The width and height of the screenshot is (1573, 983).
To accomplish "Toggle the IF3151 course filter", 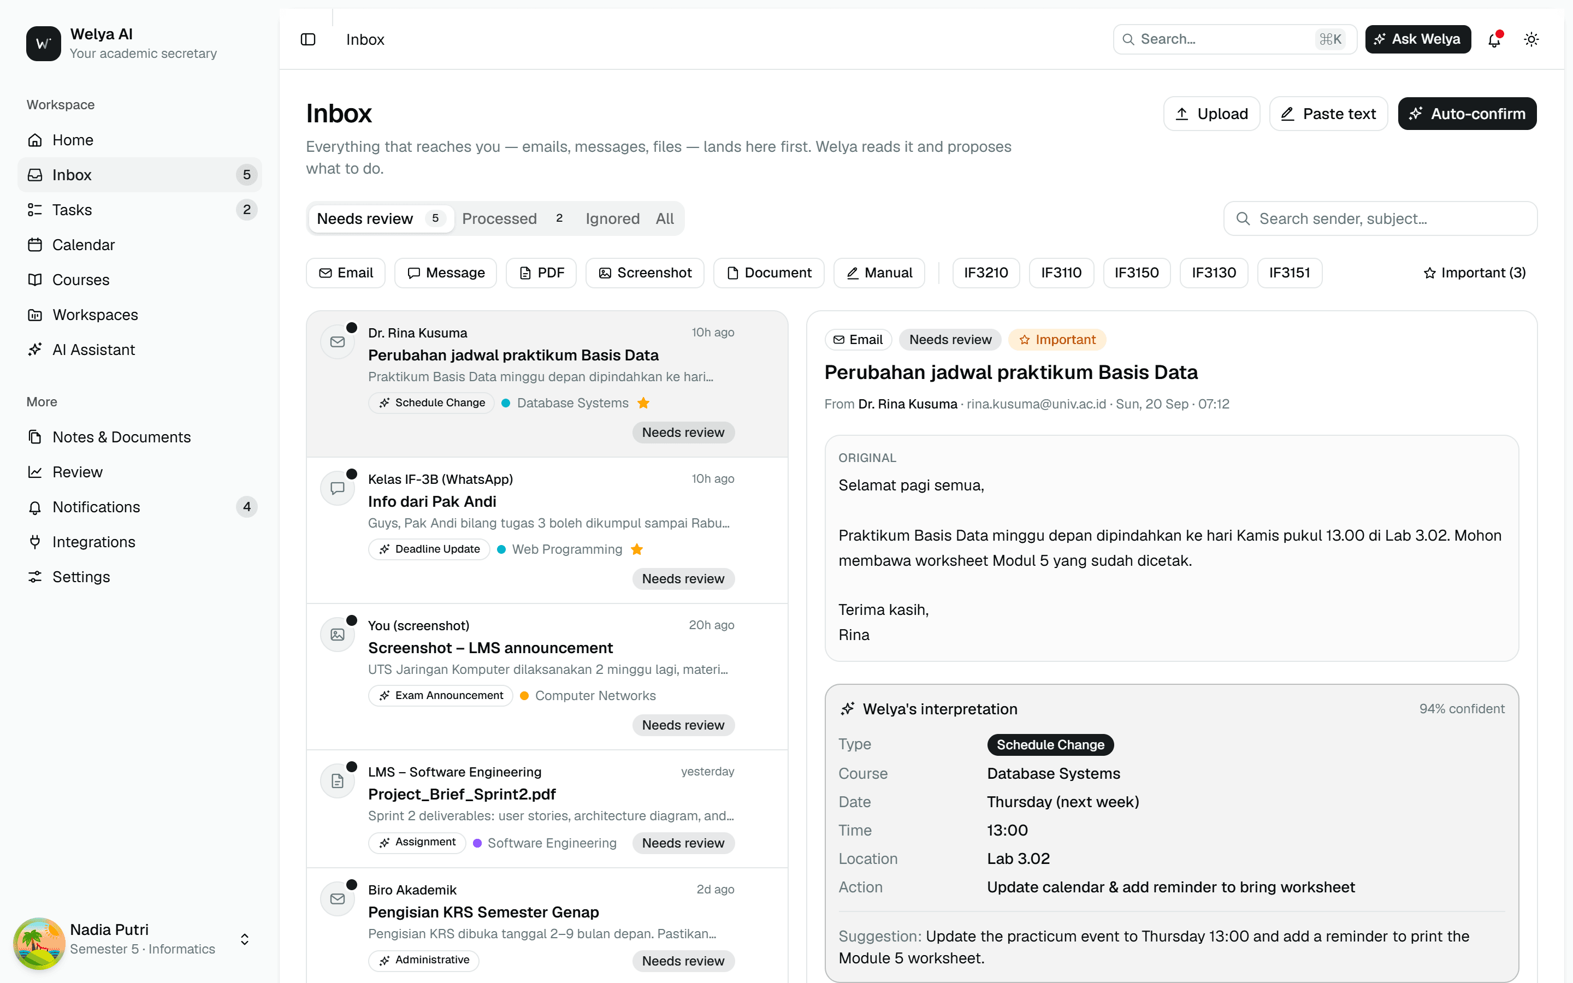I will [1289, 273].
